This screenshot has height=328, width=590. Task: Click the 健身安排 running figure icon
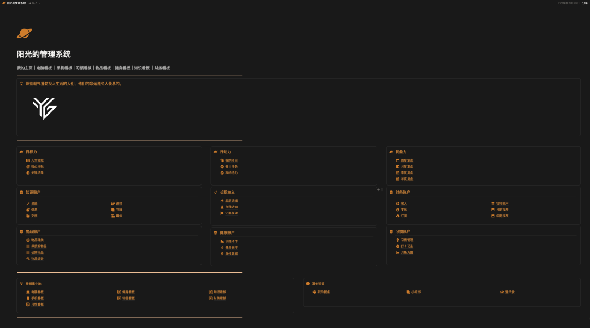222,248
